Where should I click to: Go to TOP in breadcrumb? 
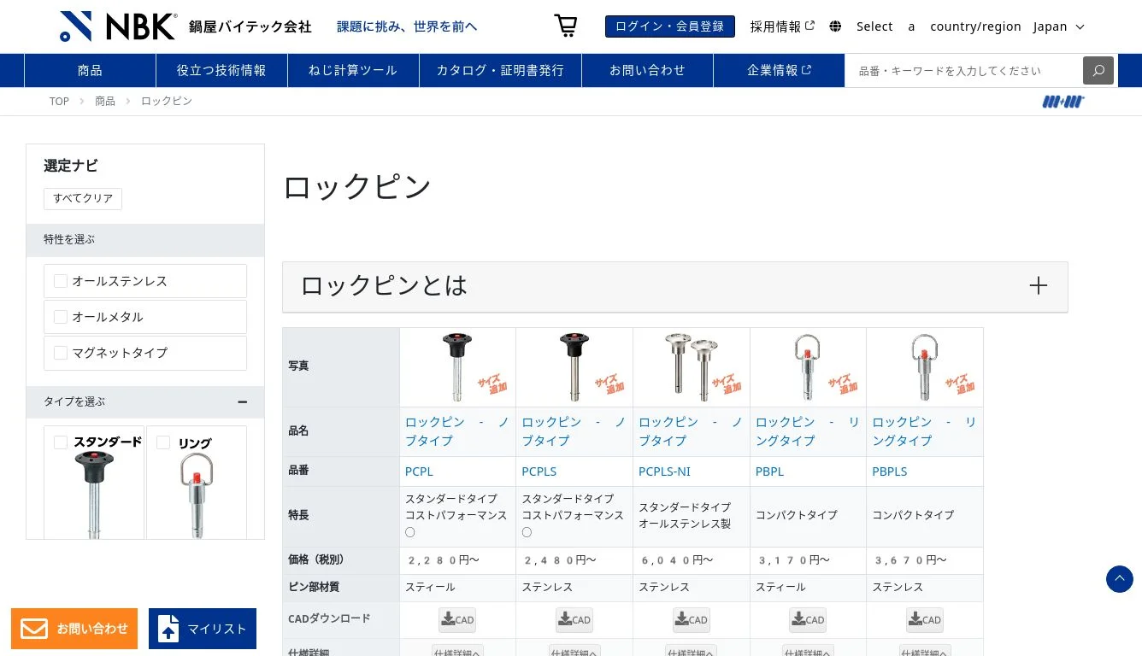point(59,101)
